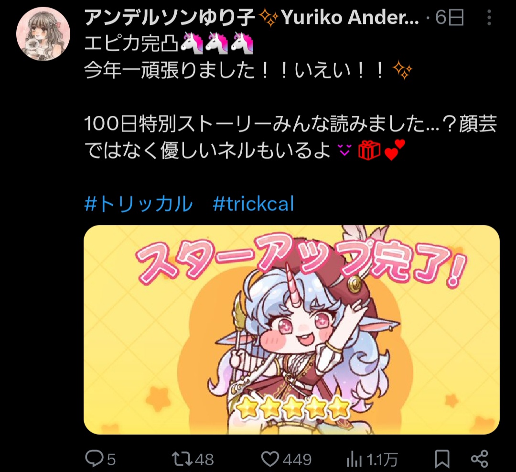
Task: Tap the reply count 5
Action: tap(111, 460)
